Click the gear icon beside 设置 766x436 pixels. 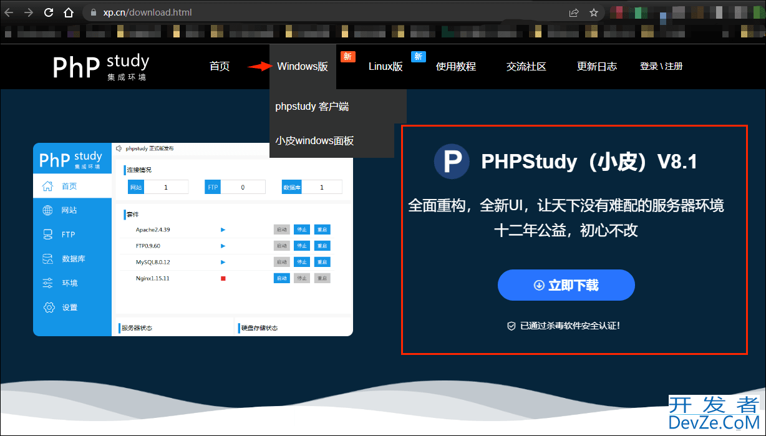pos(48,308)
